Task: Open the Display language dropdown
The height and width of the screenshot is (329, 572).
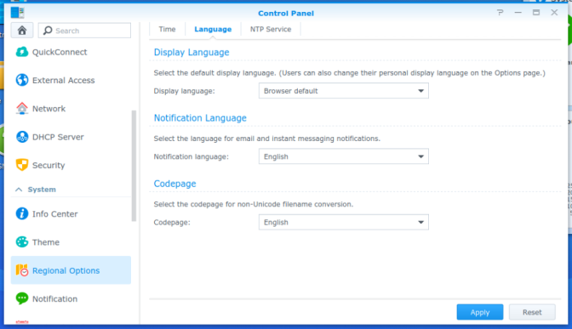Action: click(344, 91)
